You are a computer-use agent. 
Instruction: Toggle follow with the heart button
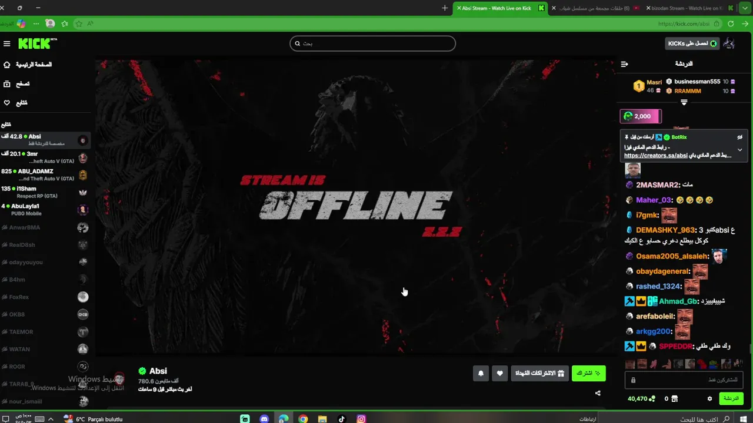point(499,373)
